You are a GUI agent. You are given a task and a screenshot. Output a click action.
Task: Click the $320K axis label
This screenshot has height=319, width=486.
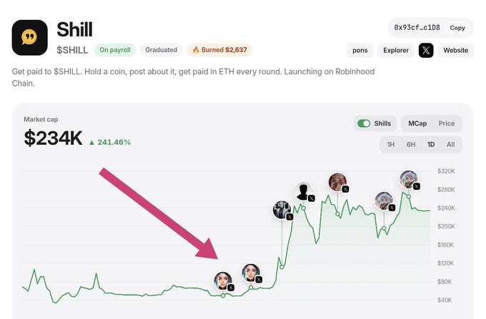[446, 171]
